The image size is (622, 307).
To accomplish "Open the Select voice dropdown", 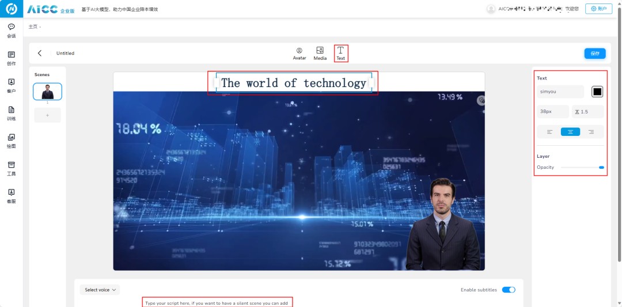I will 100,290.
